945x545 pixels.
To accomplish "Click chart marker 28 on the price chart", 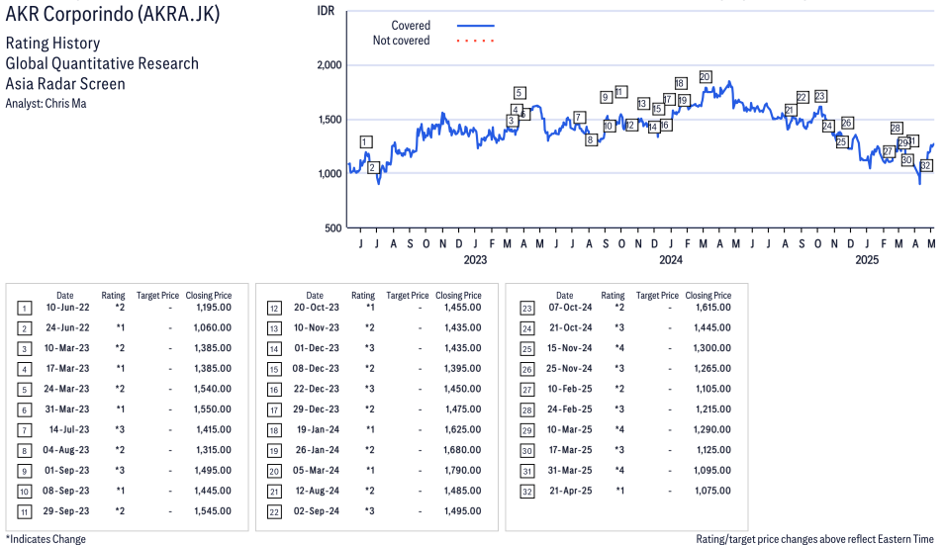I will coord(897,128).
